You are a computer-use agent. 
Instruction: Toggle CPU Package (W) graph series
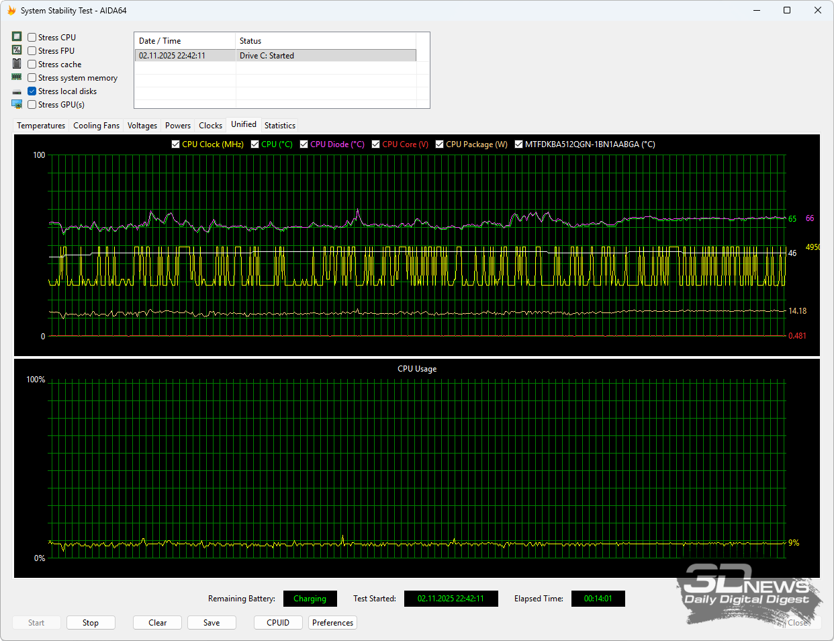click(440, 144)
